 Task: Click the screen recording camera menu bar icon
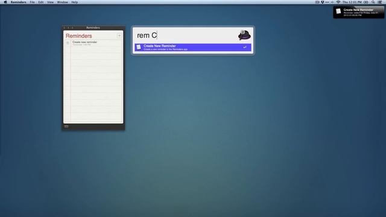point(317,2)
